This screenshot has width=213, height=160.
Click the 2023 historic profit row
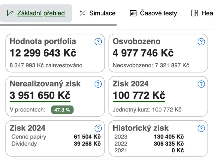pos(149,137)
